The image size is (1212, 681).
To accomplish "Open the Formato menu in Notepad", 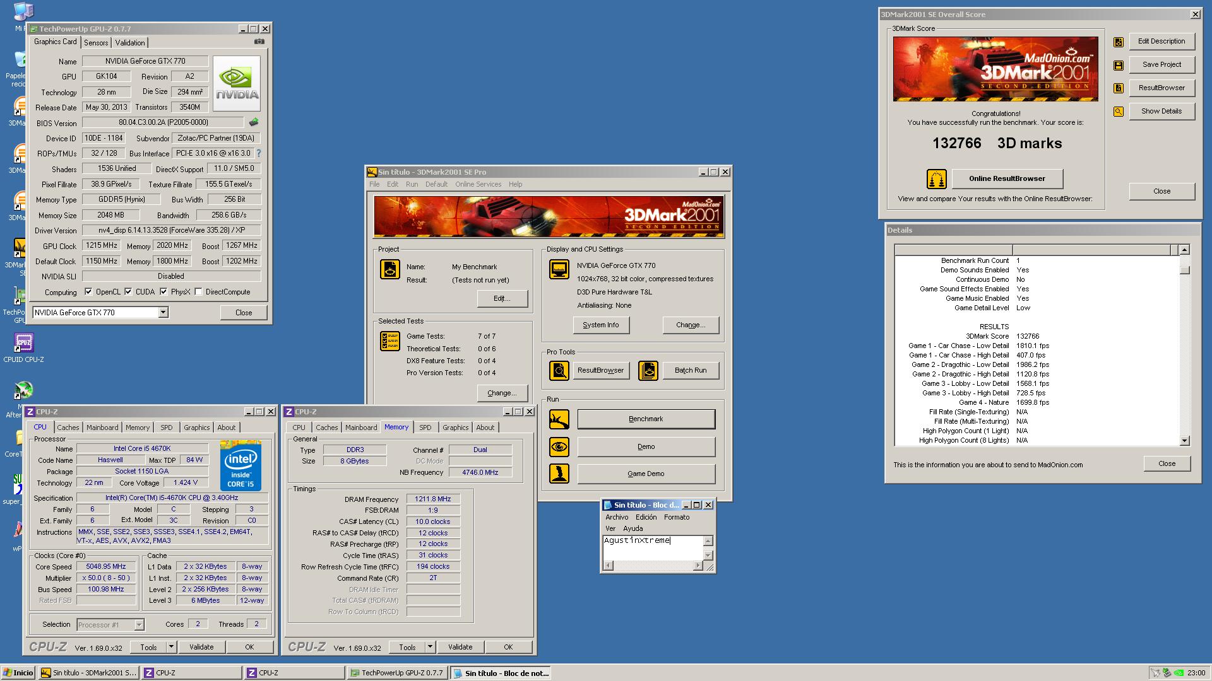I will coord(677,517).
